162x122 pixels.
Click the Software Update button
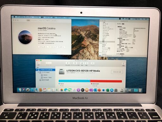(x=57, y=47)
